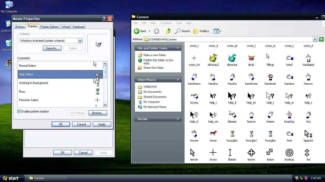Switch to the Buttons tab

click(20, 27)
